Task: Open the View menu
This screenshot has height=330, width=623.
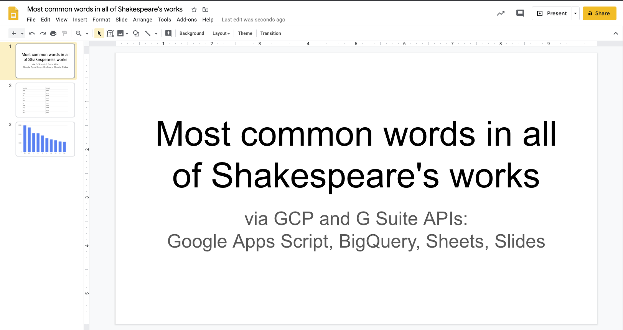Action: (61, 20)
